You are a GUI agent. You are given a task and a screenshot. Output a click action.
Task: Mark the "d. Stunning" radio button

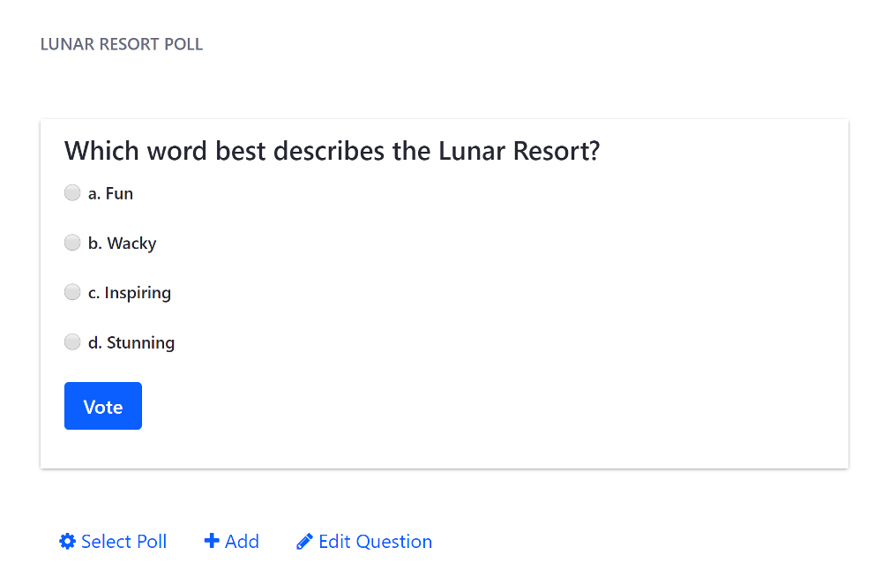point(72,341)
